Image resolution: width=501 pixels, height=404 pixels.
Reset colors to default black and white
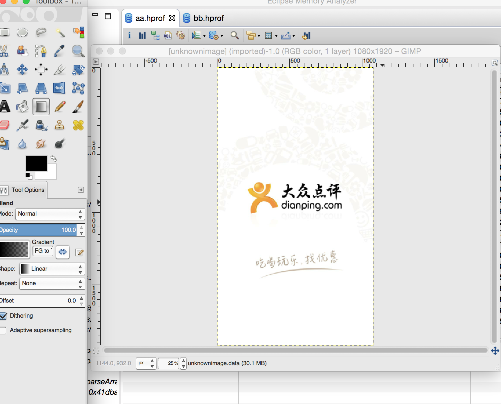pos(29,176)
